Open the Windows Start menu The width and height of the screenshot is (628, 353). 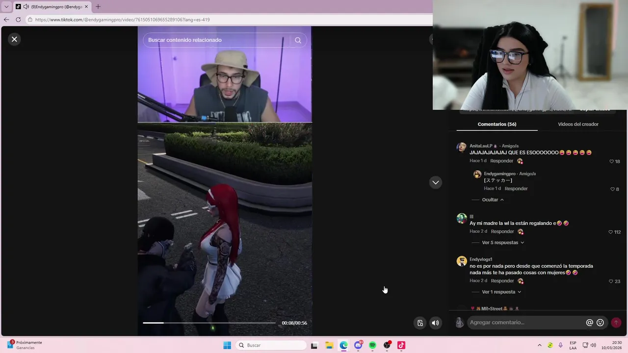(x=227, y=345)
